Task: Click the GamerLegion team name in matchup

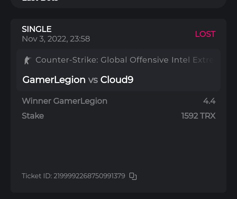Action: (54, 80)
